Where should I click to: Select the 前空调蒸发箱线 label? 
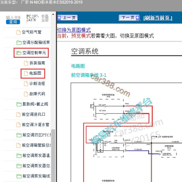(37, 176)
